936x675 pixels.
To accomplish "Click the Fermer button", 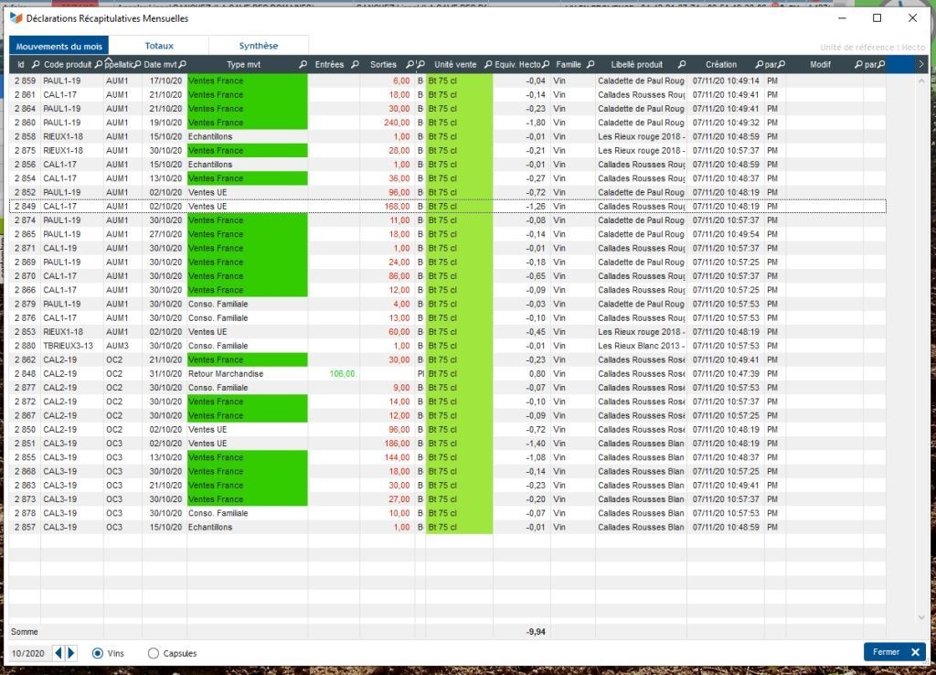I will coord(894,652).
